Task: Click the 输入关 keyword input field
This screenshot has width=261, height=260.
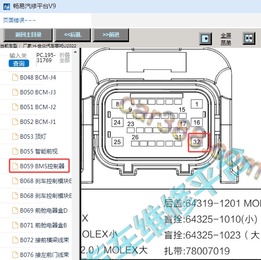Action: 18,56
